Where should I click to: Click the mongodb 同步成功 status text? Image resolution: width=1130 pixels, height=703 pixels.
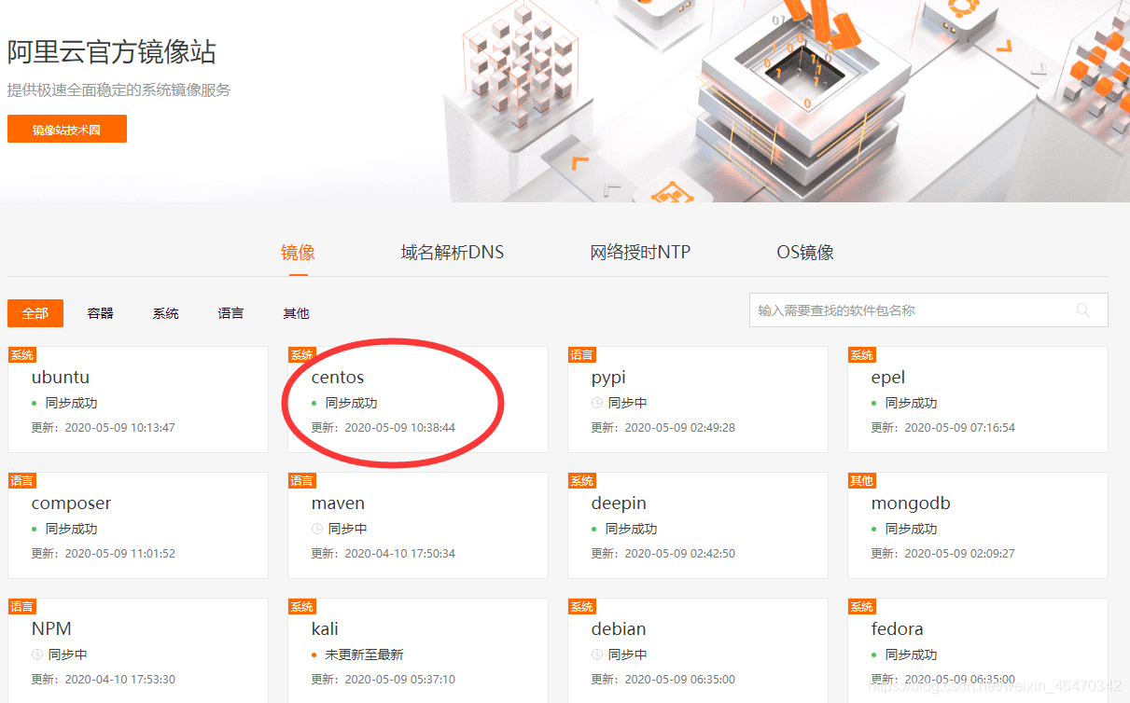(911, 529)
